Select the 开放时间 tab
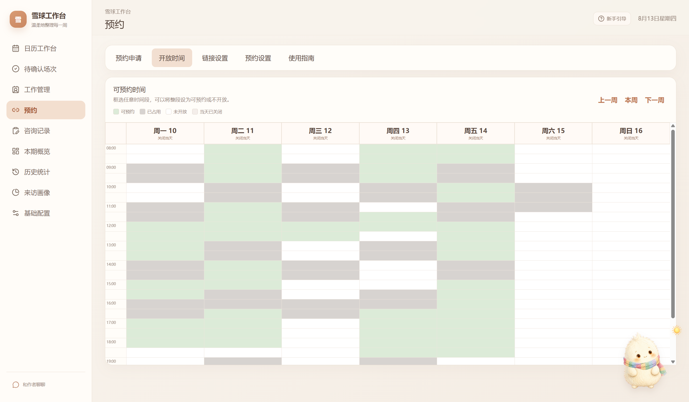 (172, 58)
